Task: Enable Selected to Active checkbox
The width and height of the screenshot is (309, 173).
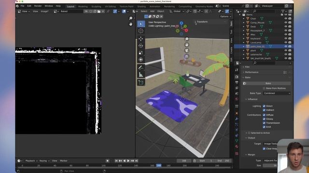Action: pos(249,133)
